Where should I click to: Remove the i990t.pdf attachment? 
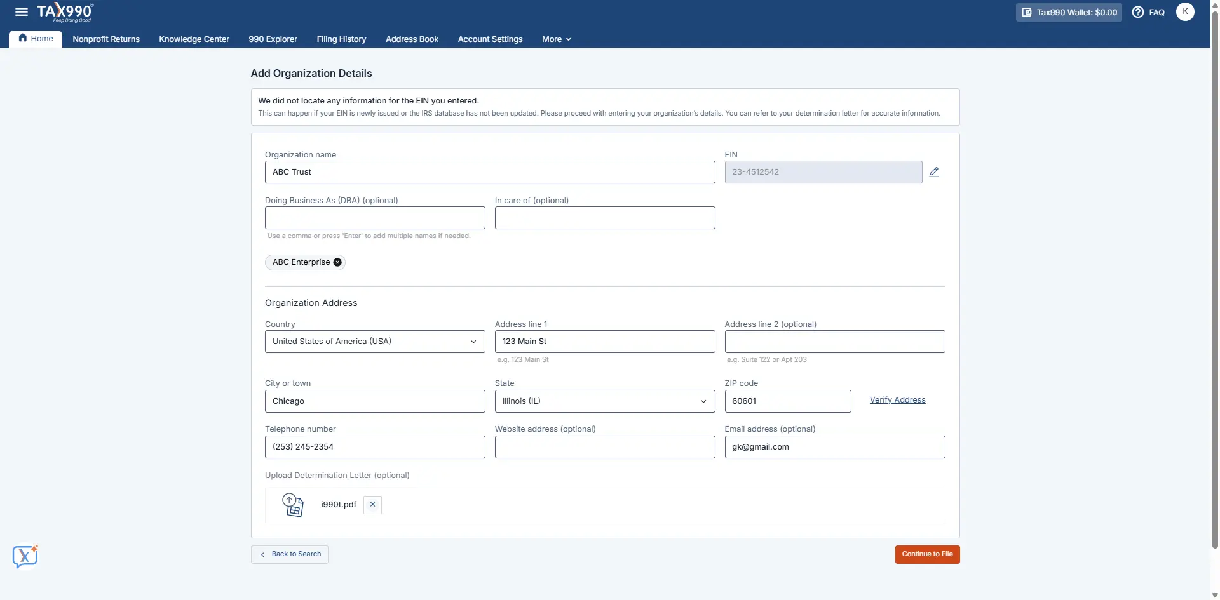click(372, 504)
